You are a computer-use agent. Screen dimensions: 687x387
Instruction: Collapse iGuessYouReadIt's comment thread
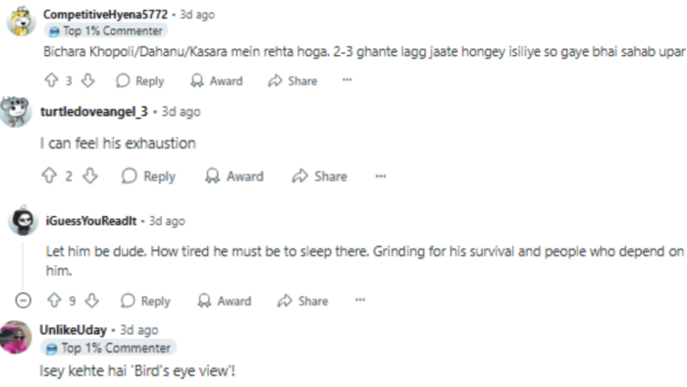point(24,301)
